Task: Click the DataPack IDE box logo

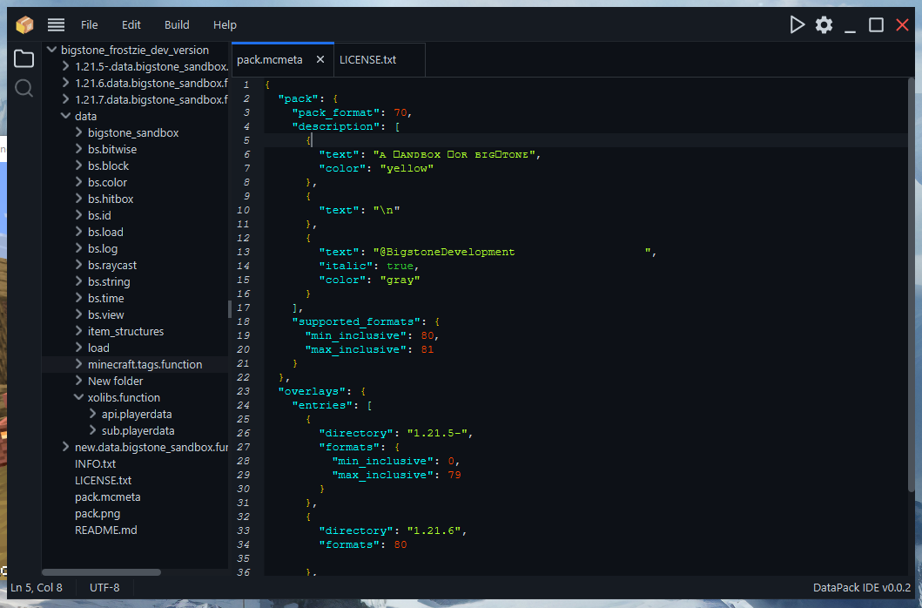Action: click(x=24, y=24)
